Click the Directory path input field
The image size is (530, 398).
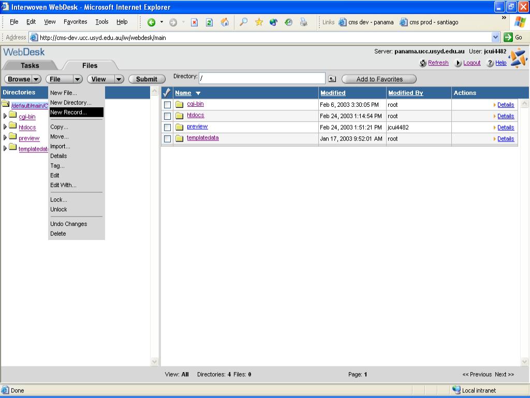262,78
